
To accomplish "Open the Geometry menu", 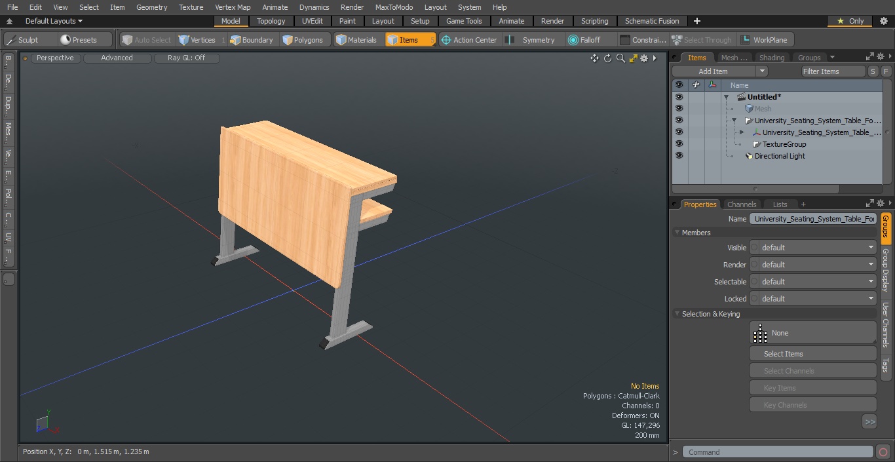I will [151, 7].
